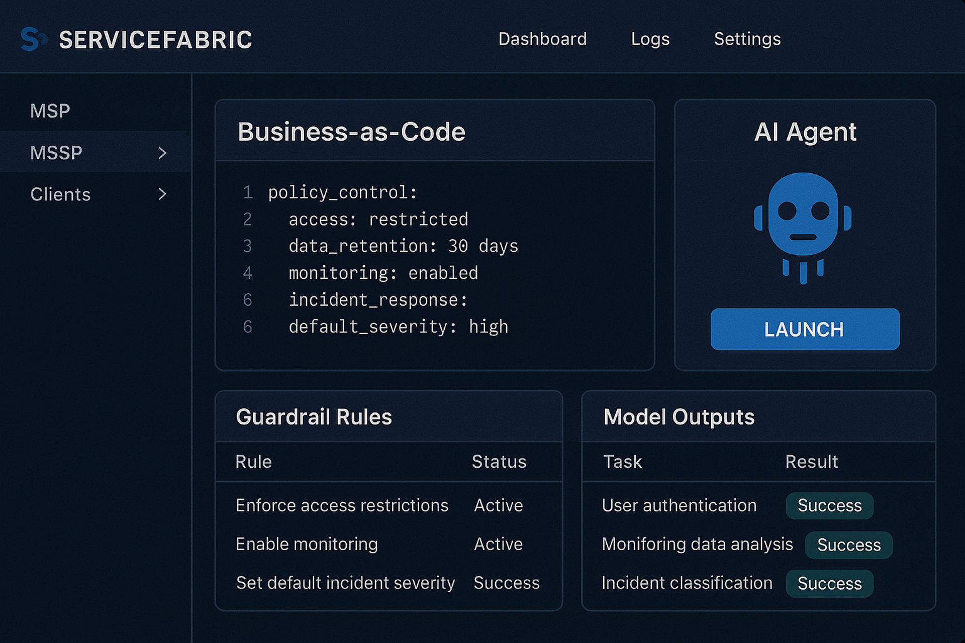
Task: Expand the Clients chevron arrow
Action: point(162,194)
